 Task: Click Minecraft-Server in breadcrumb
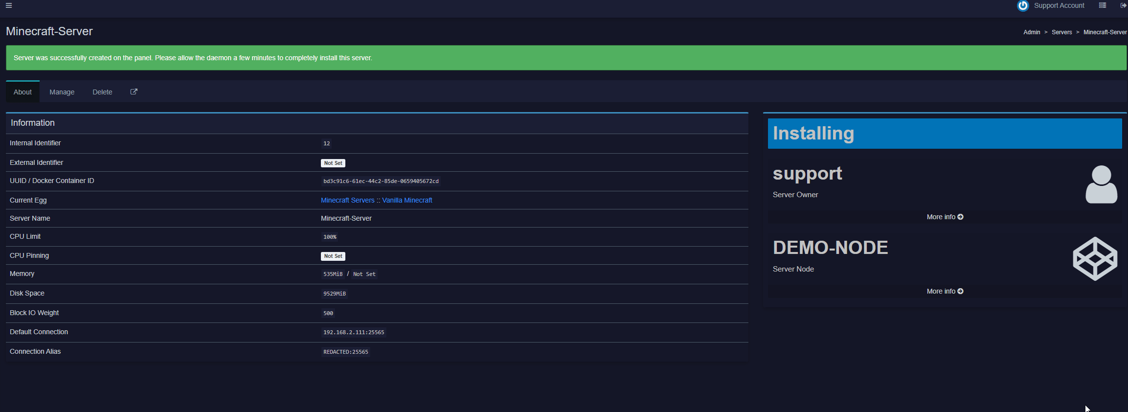point(1105,32)
